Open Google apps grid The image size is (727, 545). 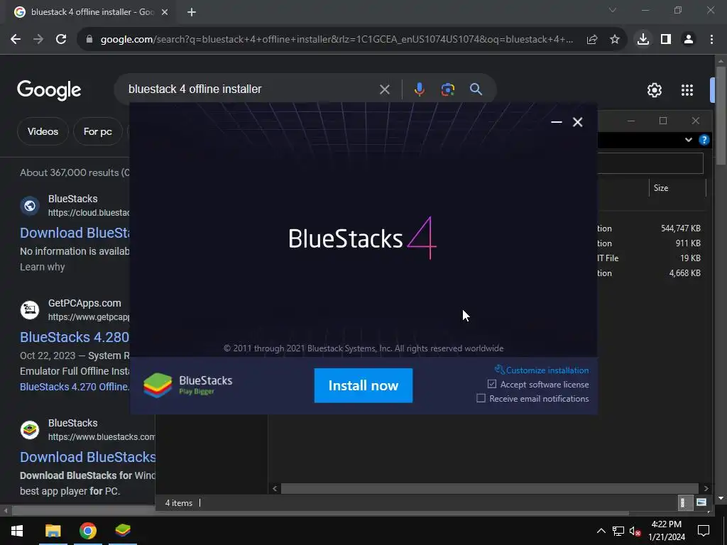point(687,90)
